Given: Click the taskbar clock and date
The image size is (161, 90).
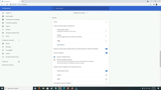Looking at the screenshot, I should point(154,88).
